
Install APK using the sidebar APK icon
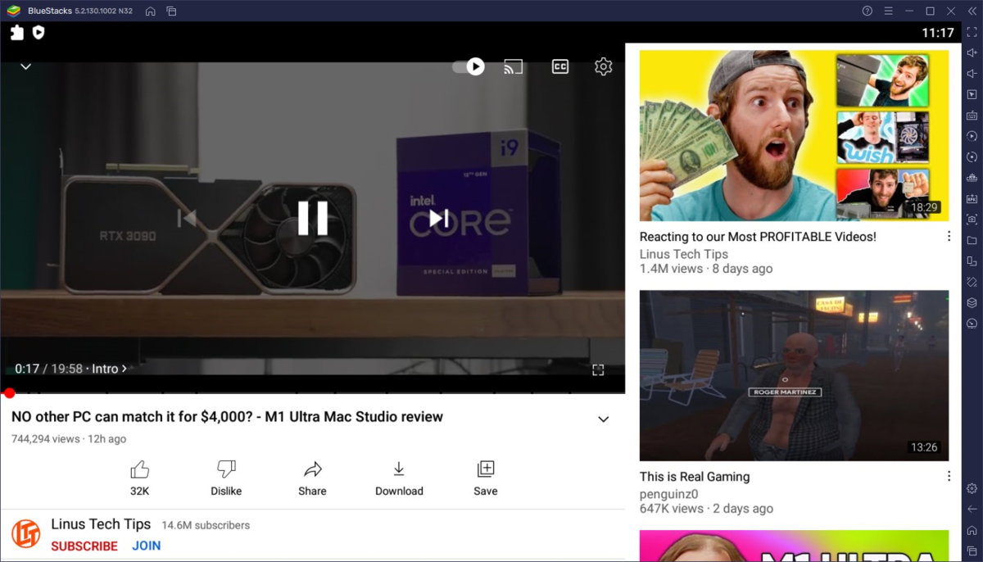point(972,198)
